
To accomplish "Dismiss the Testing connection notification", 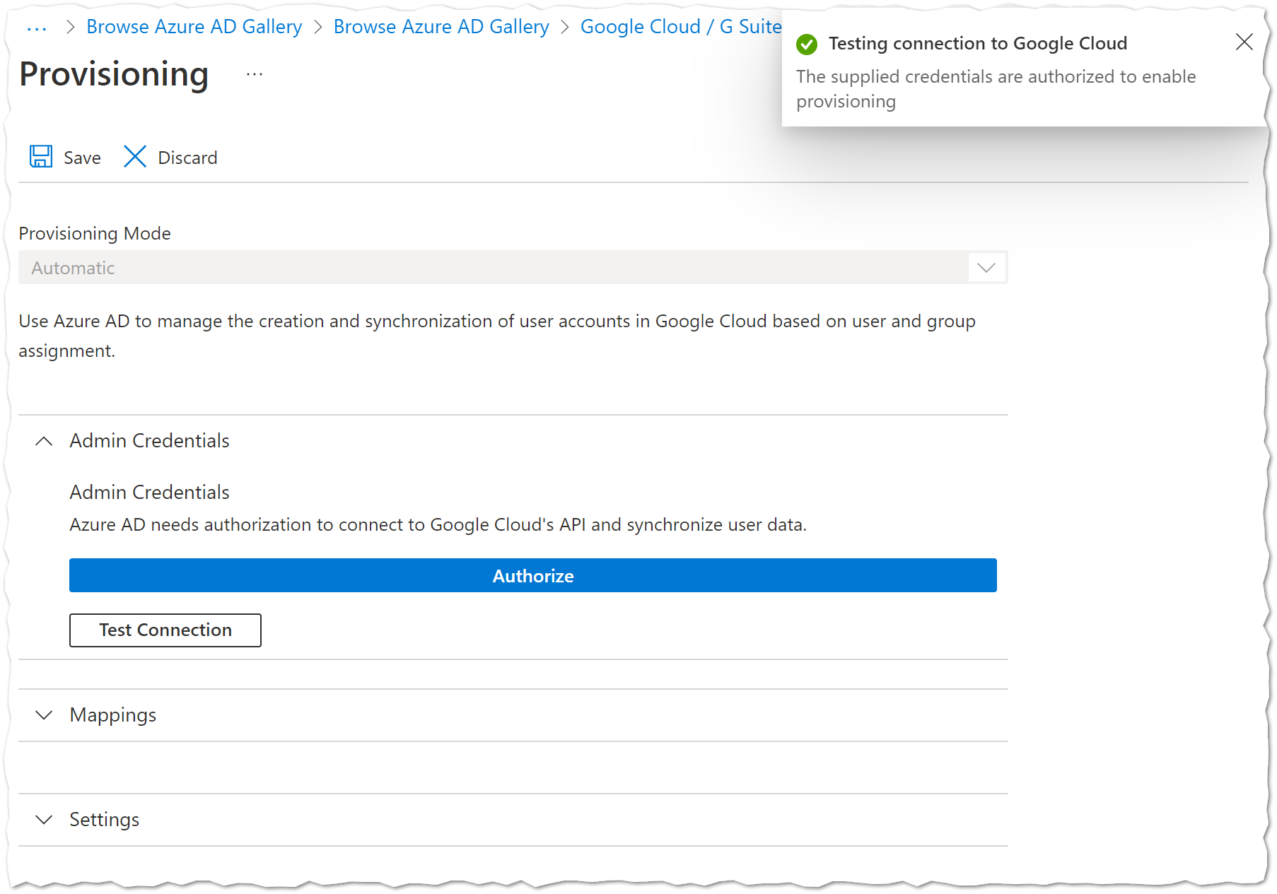I will coord(1244,42).
